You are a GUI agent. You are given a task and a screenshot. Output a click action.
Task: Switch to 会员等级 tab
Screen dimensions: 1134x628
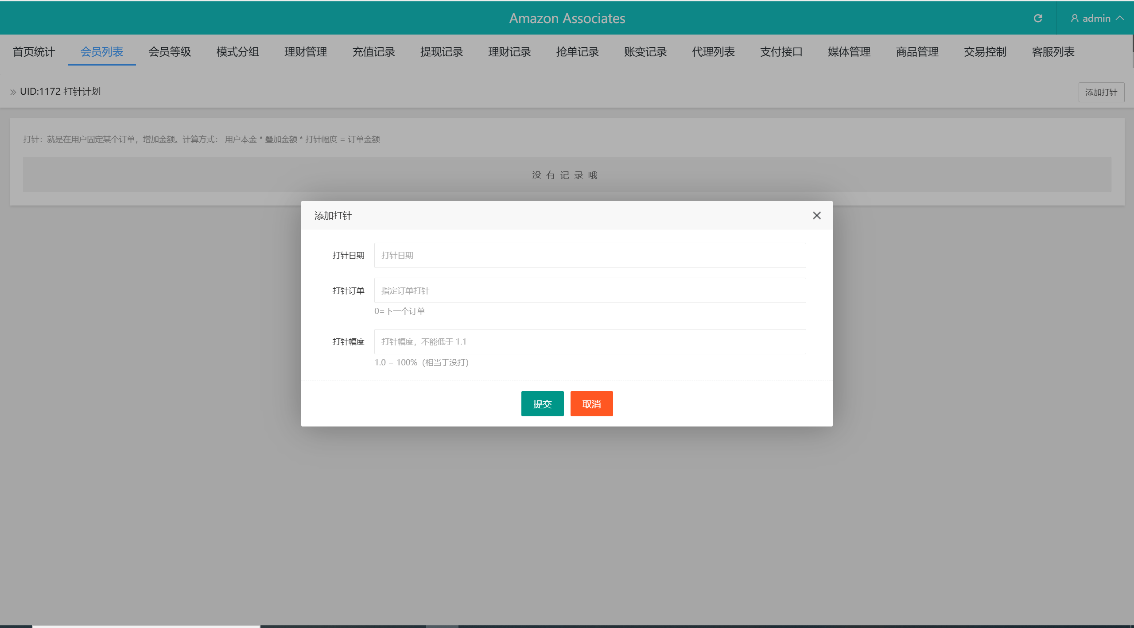point(170,52)
